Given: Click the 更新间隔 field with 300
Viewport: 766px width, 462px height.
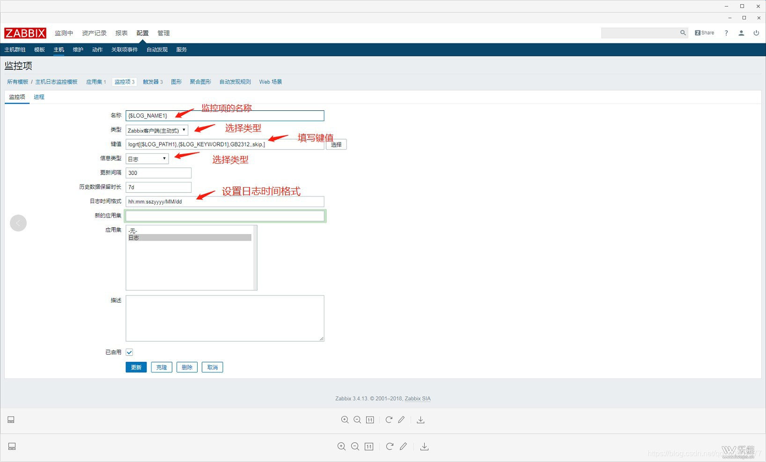Looking at the screenshot, I should tap(159, 173).
